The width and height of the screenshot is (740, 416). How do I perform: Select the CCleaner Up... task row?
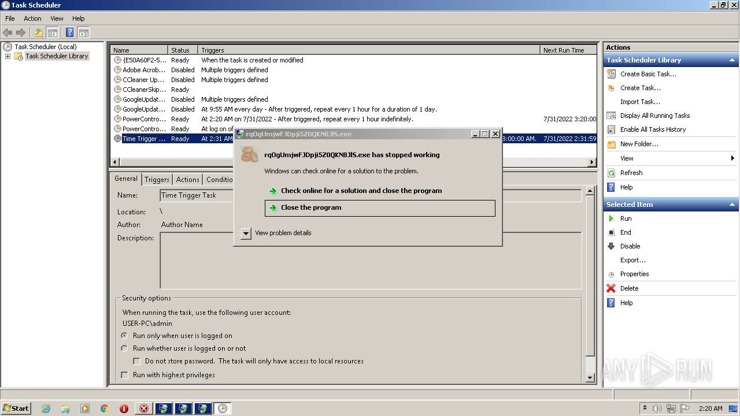353,80
